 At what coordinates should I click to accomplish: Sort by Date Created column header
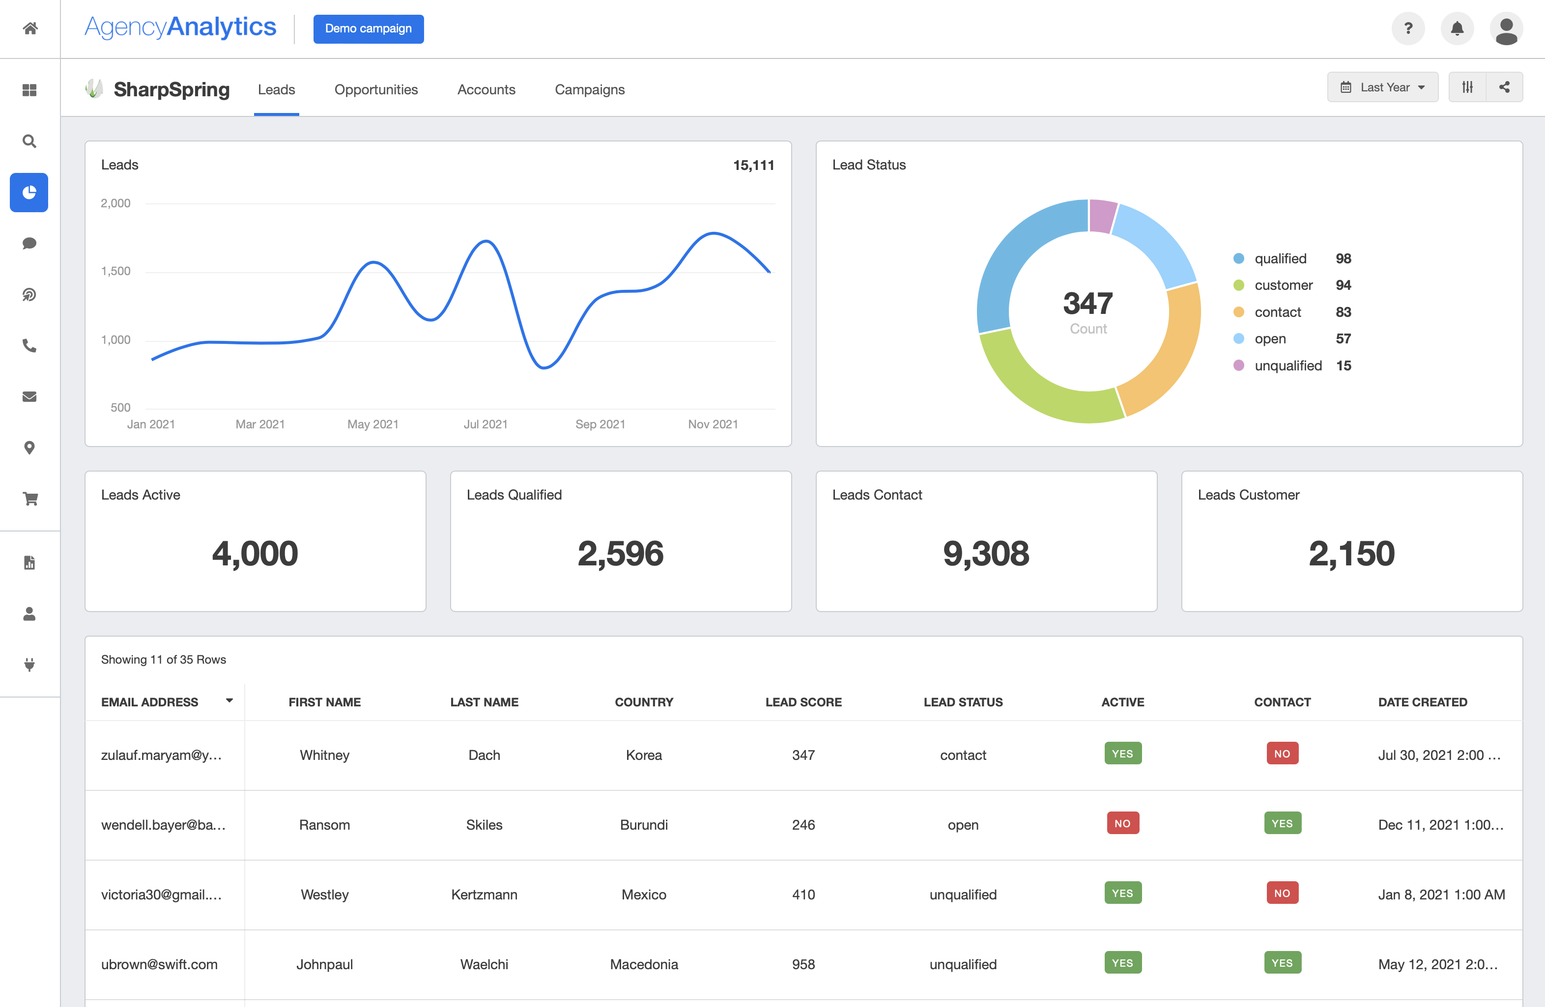click(1422, 702)
